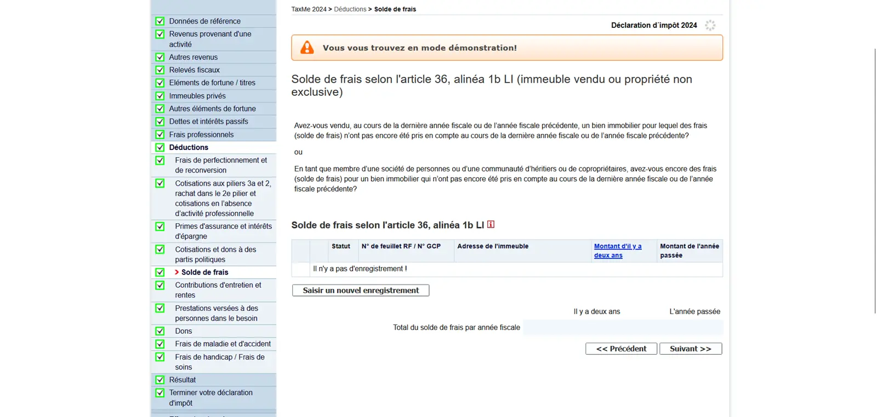Click the checkbox beside Données de référence
877x417 pixels.
pyautogui.click(x=160, y=21)
